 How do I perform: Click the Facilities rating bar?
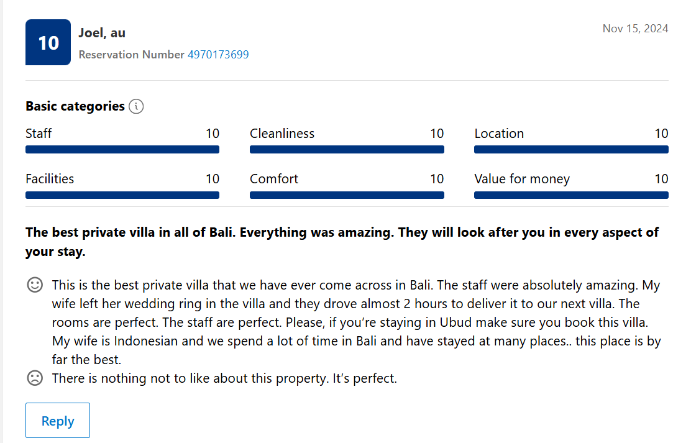[x=122, y=195]
